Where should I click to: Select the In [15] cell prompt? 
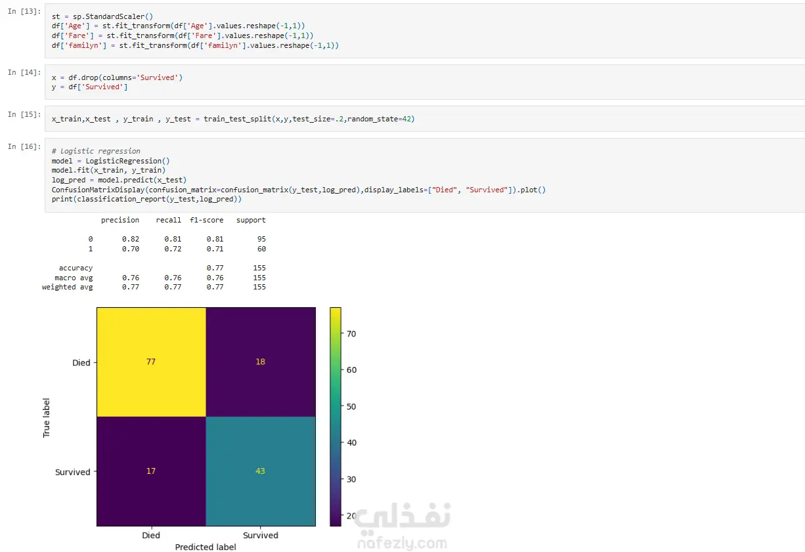click(x=24, y=114)
